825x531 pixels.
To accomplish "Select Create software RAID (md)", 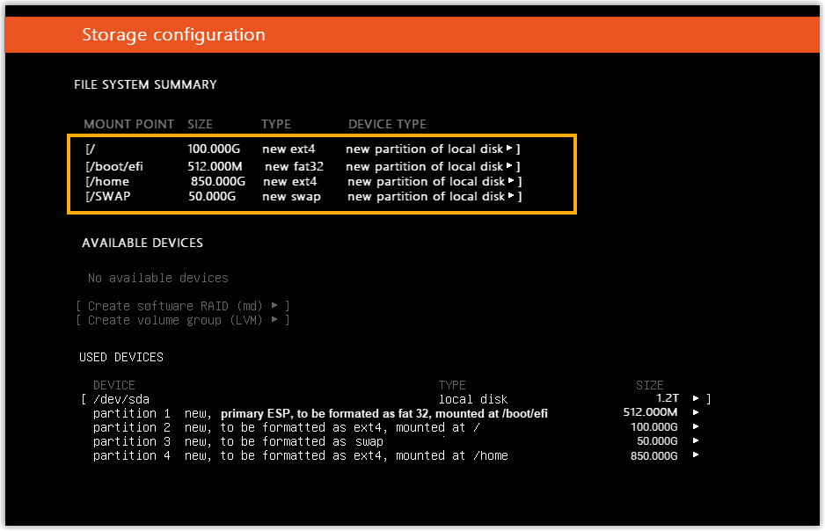I will [182, 306].
